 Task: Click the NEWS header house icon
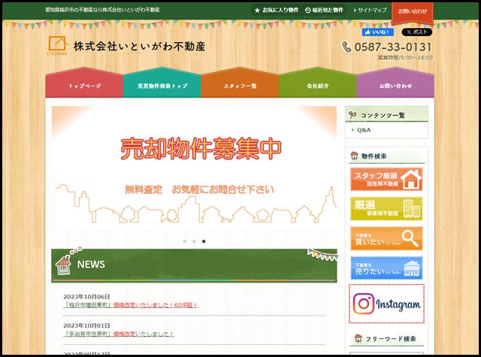point(64,265)
